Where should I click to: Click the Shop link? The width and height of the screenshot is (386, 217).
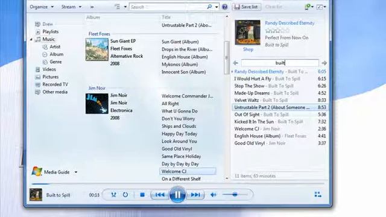[248, 49]
